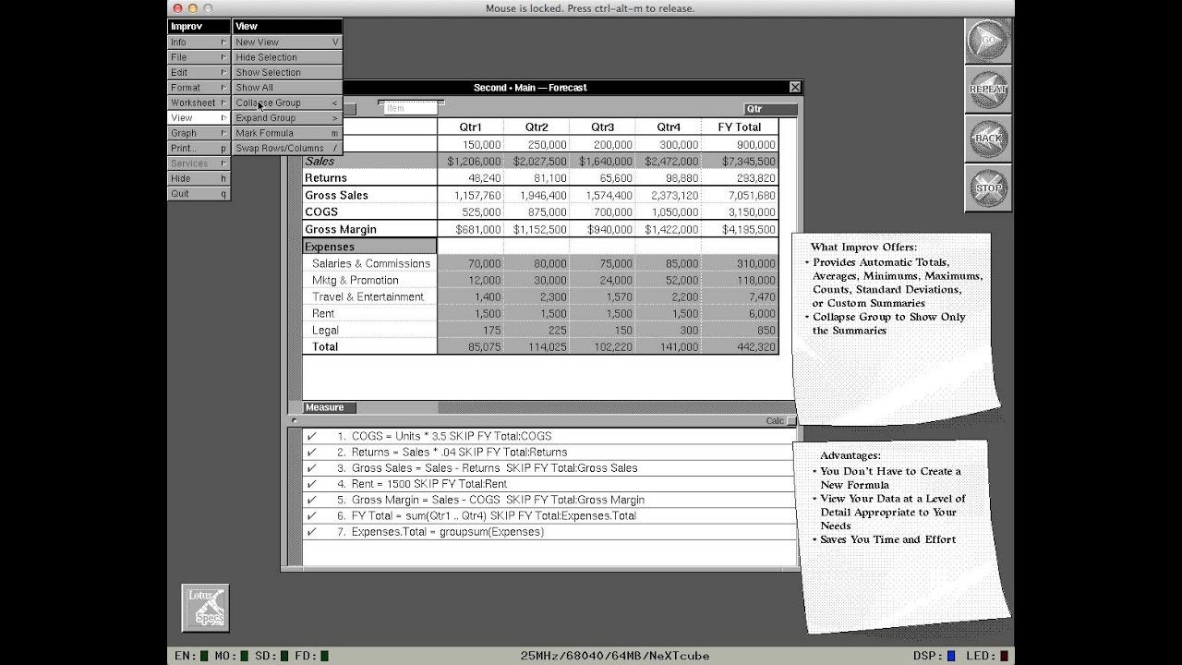The height and width of the screenshot is (665, 1182).
Task: Select the Salaries & Commissions row label
Action: [x=369, y=263]
